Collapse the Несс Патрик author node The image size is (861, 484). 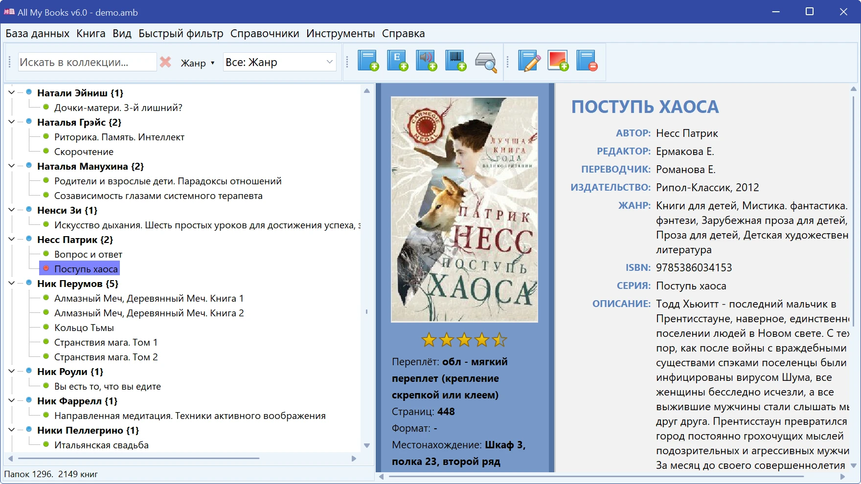click(12, 239)
